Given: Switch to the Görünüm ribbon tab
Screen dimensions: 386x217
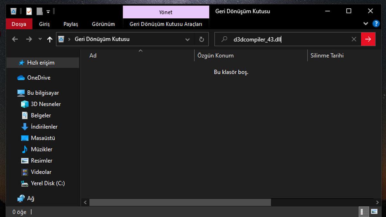Looking at the screenshot, I should [103, 23].
